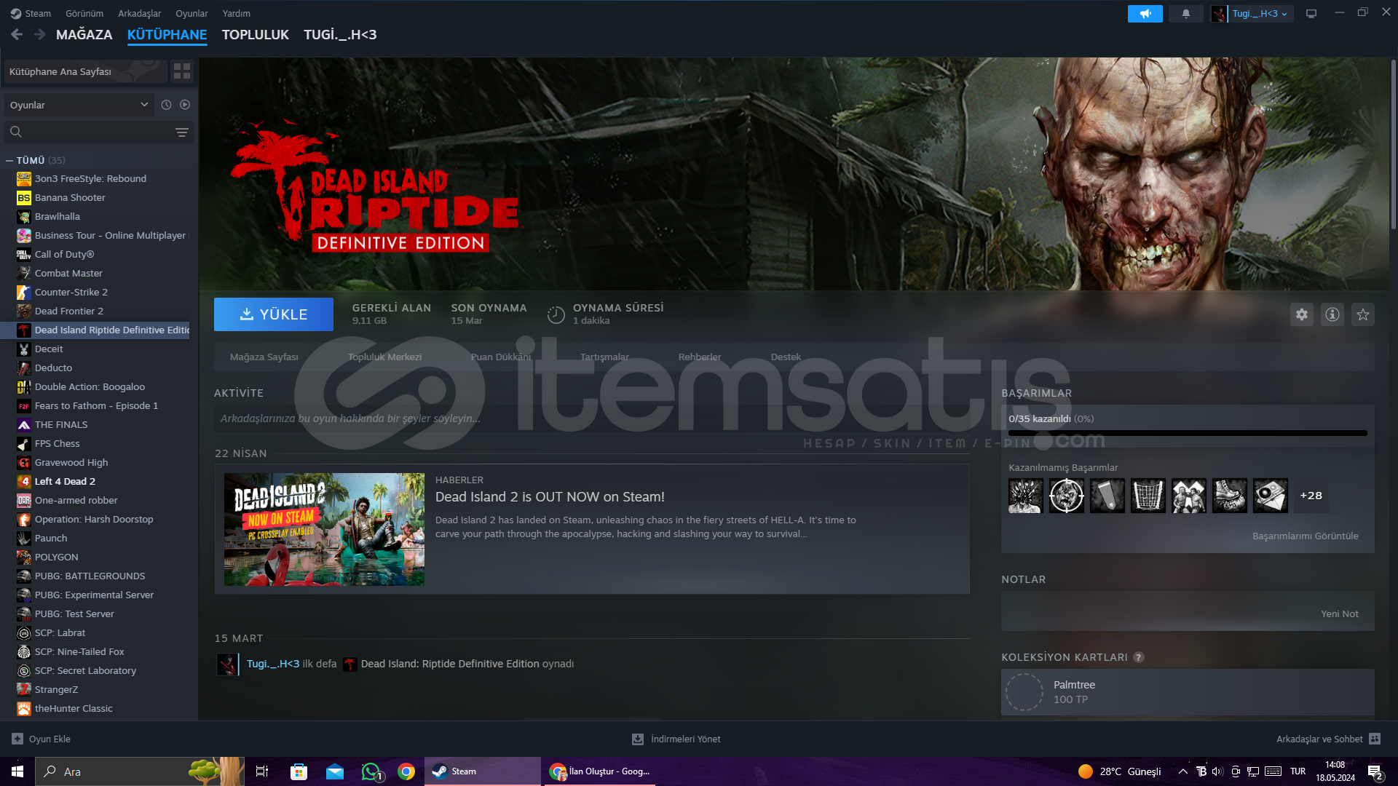Open the announcements megaphone button

coord(1145,14)
